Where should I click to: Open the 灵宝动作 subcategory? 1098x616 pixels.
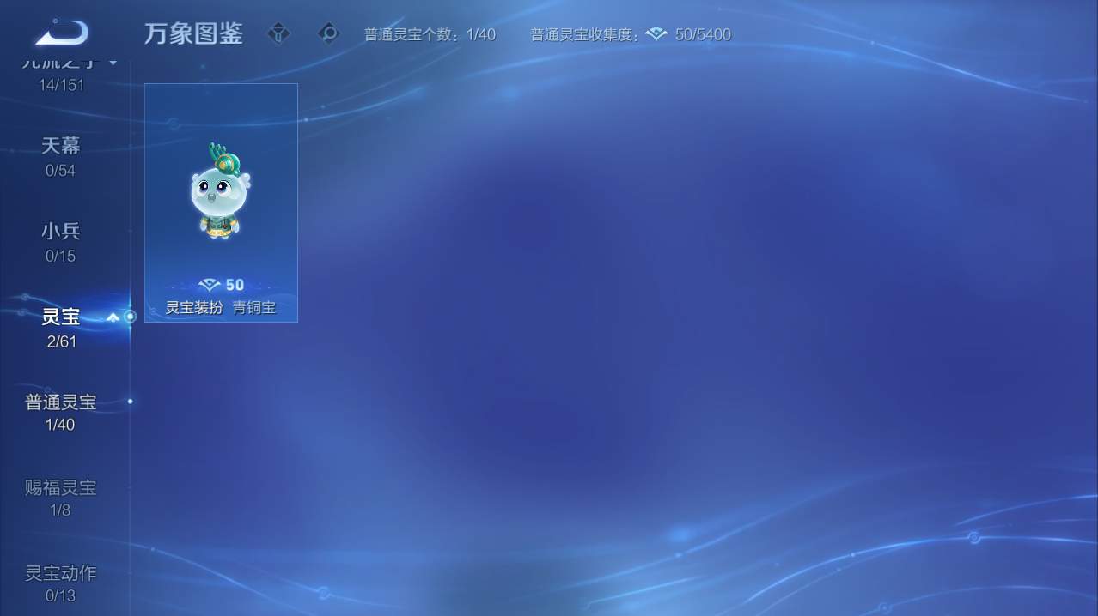click(x=61, y=572)
